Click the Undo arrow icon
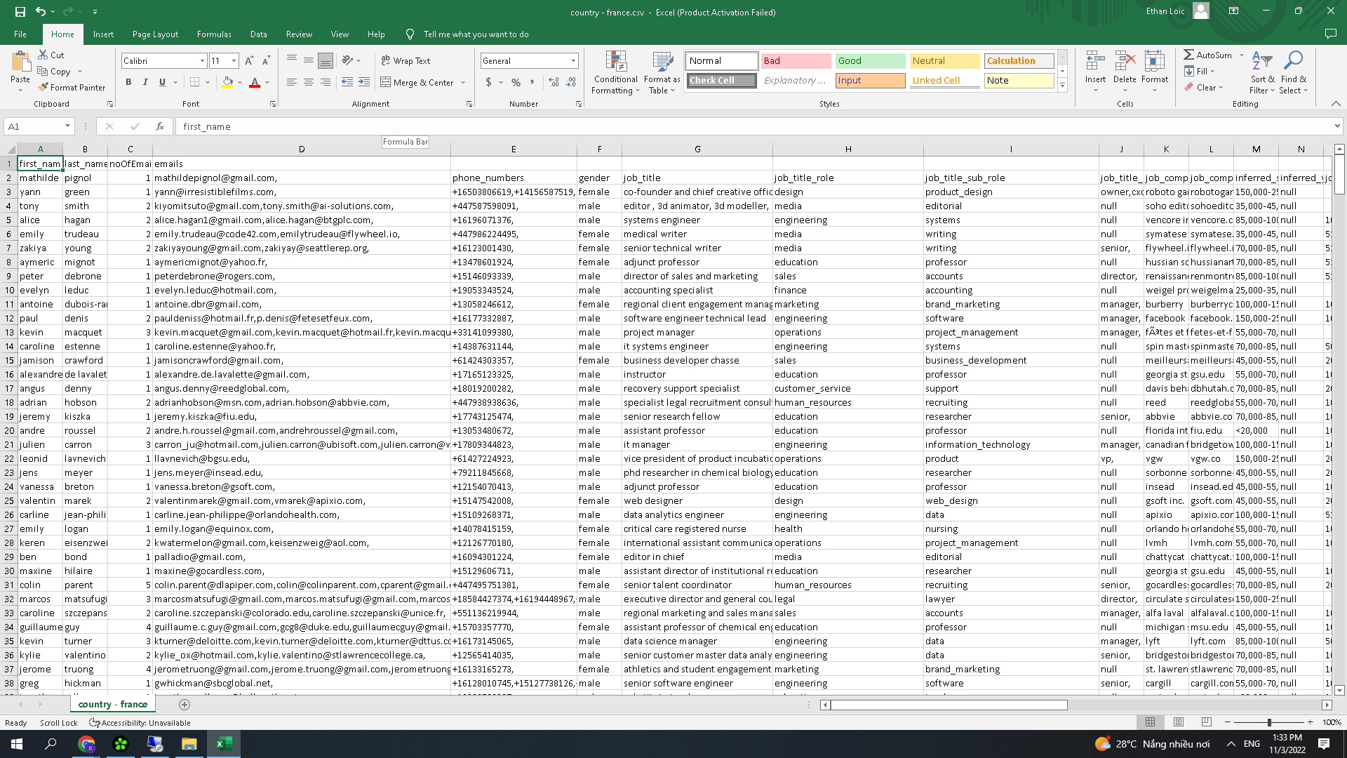Screen dimensions: 1347x758 point(41,11)
